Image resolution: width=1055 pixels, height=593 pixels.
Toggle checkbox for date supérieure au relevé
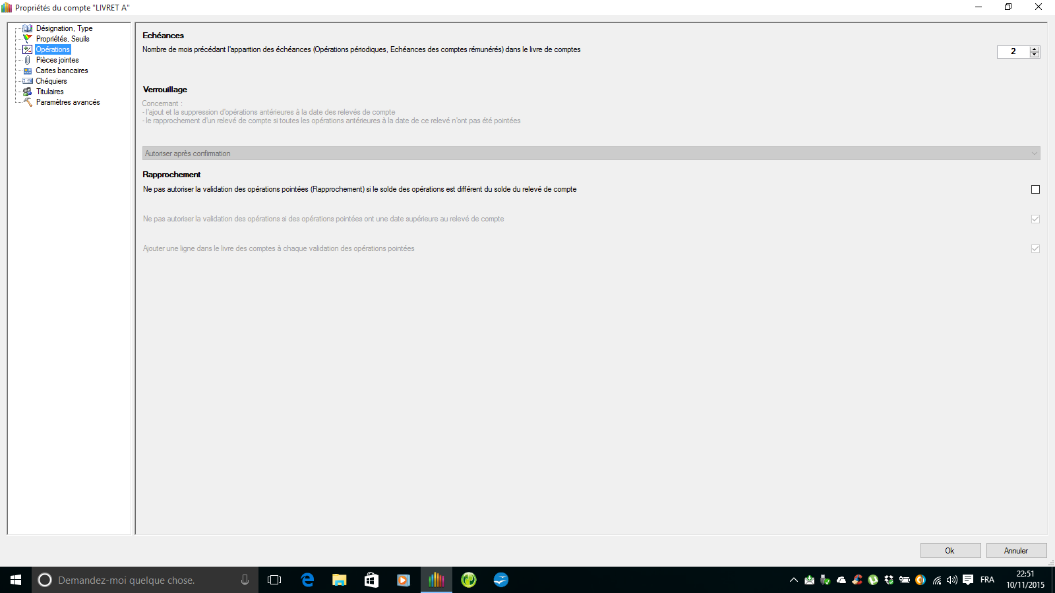pos(1035,219)
